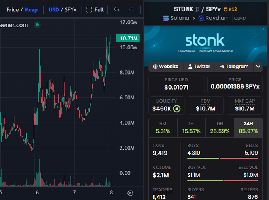Switch chart to Mcap mode
Viewport: 269px width, 200px height.
31,10
